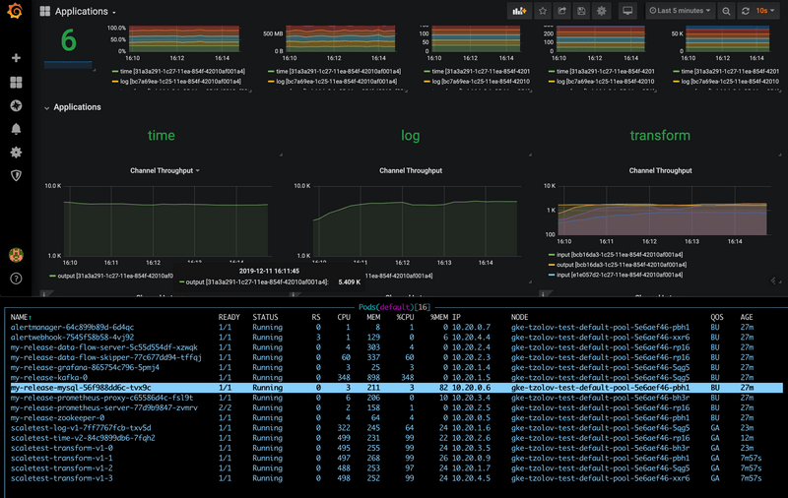
Task: Click the dashboards grid icon beside Applications title
Action: point(44,11)
